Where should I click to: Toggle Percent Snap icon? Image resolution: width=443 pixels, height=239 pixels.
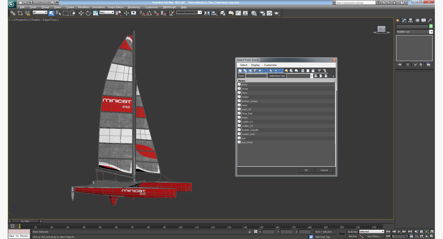pos(156,13)
